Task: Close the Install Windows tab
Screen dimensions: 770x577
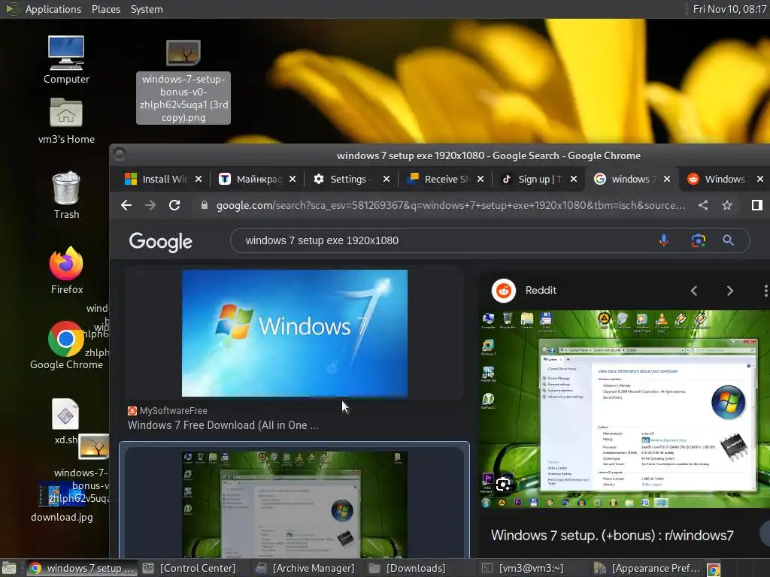Action: (x=199, y=179)
